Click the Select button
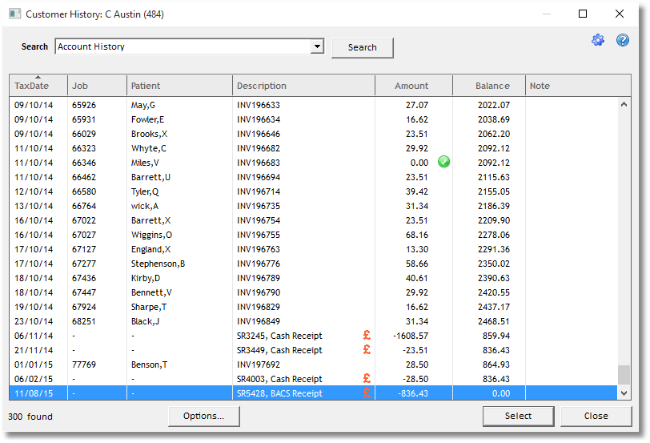This screenshot has height=443, width=650. tap(518, 416)
